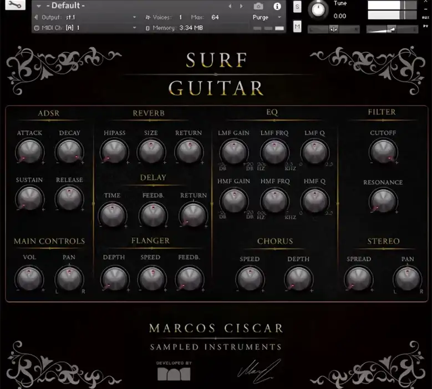Click the Reverb Return knob

click(189, 152)
